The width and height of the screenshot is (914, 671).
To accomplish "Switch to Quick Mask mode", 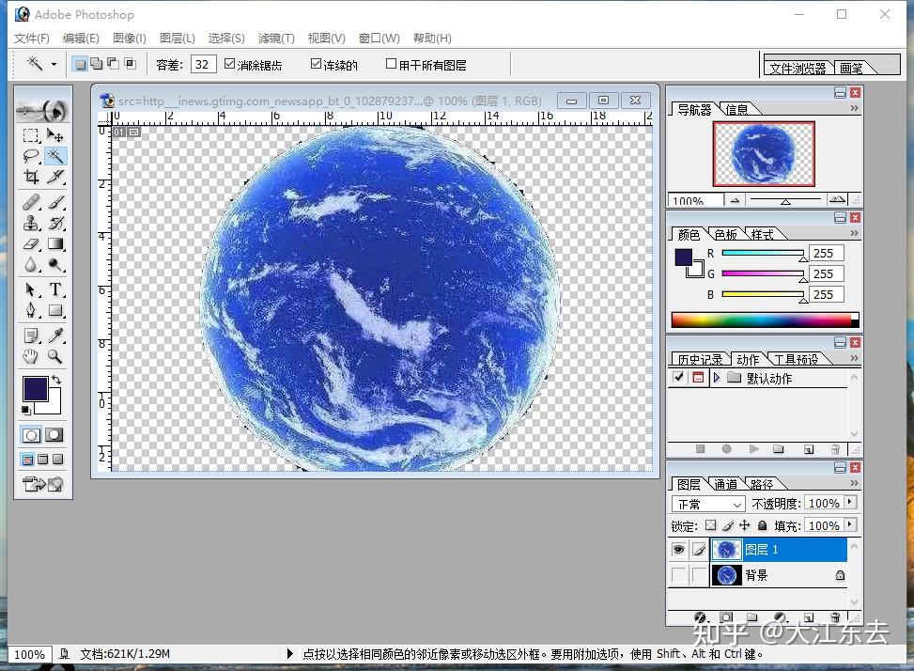I will tap(54, 435).
